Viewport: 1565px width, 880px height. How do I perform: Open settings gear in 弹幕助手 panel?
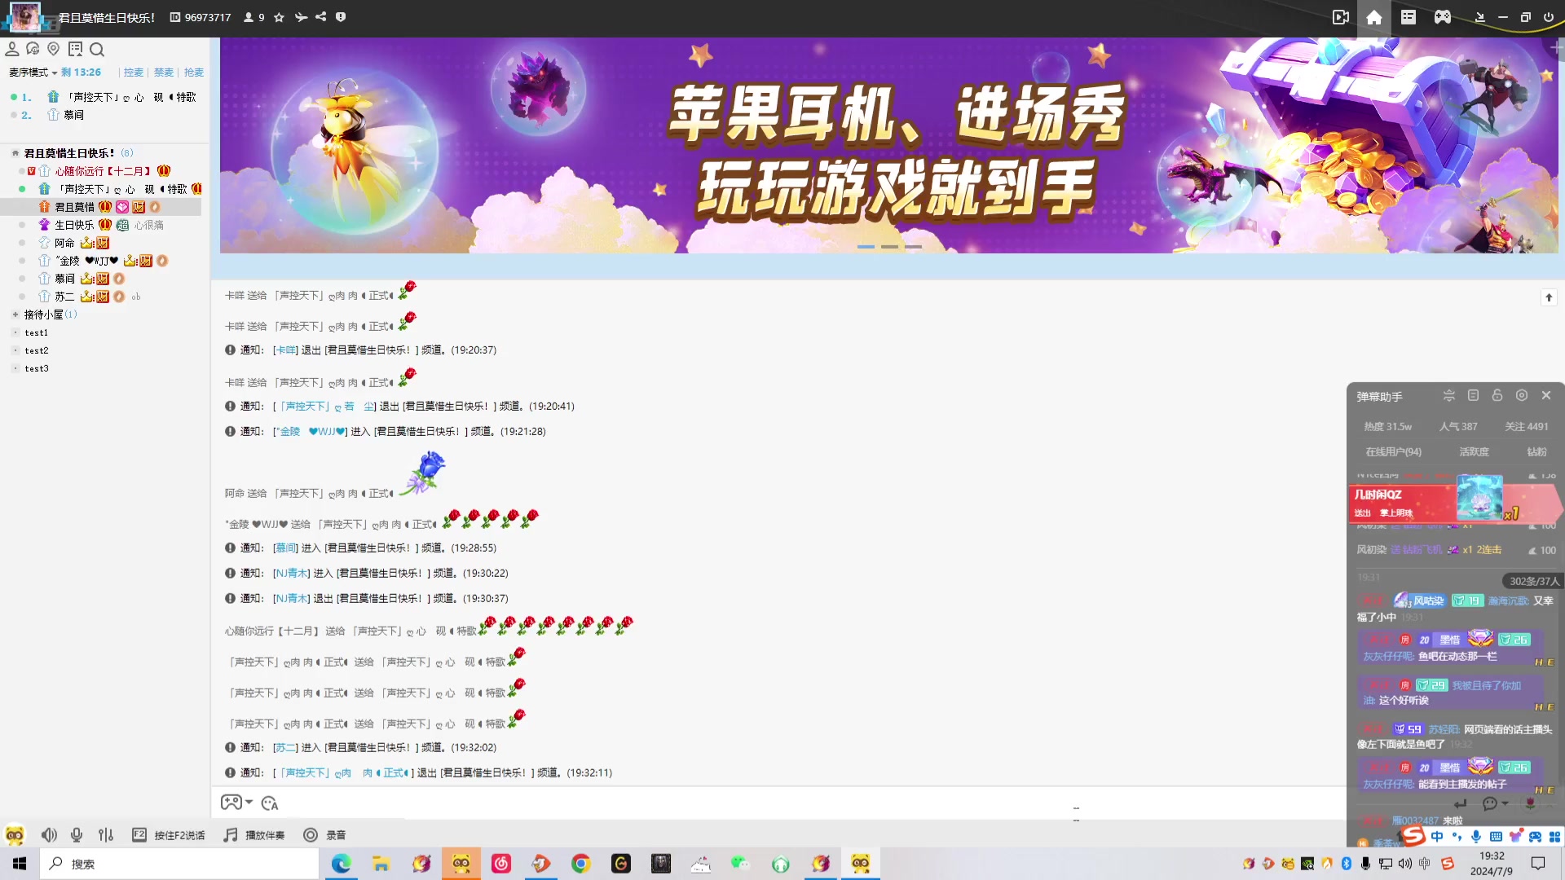tap(1521, 395)
